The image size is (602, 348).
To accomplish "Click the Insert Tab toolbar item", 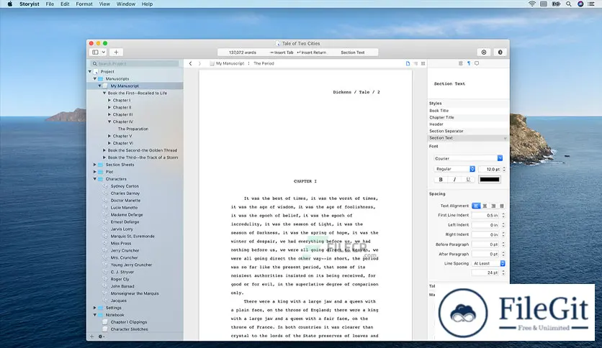I will pos(282,52).
